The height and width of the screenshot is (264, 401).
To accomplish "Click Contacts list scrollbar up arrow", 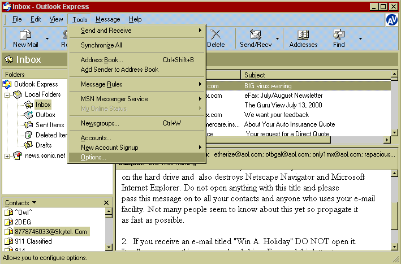I will pyautogui.click(x=109, y=211).
